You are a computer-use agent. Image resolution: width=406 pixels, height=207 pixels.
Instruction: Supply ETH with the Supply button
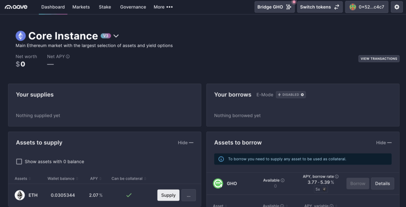coord(168,195)
